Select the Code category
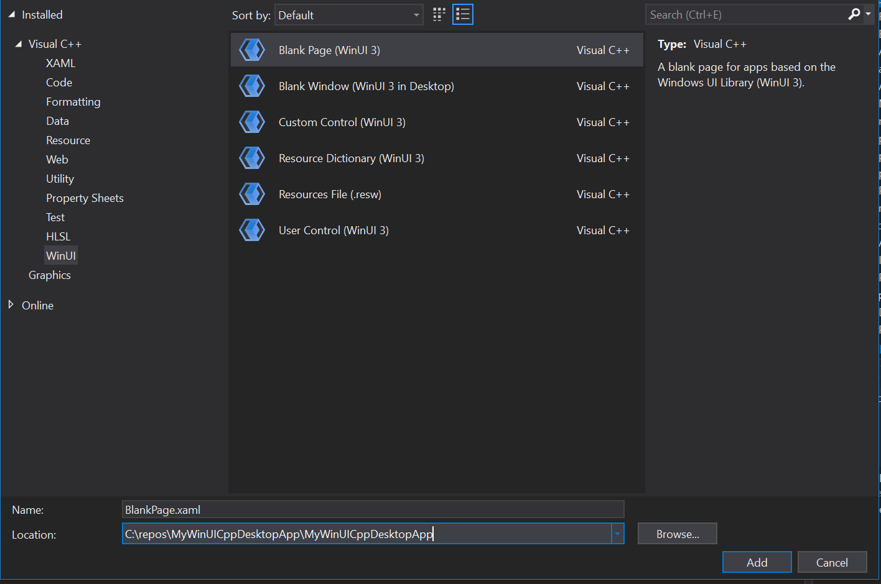 (59, 83)
